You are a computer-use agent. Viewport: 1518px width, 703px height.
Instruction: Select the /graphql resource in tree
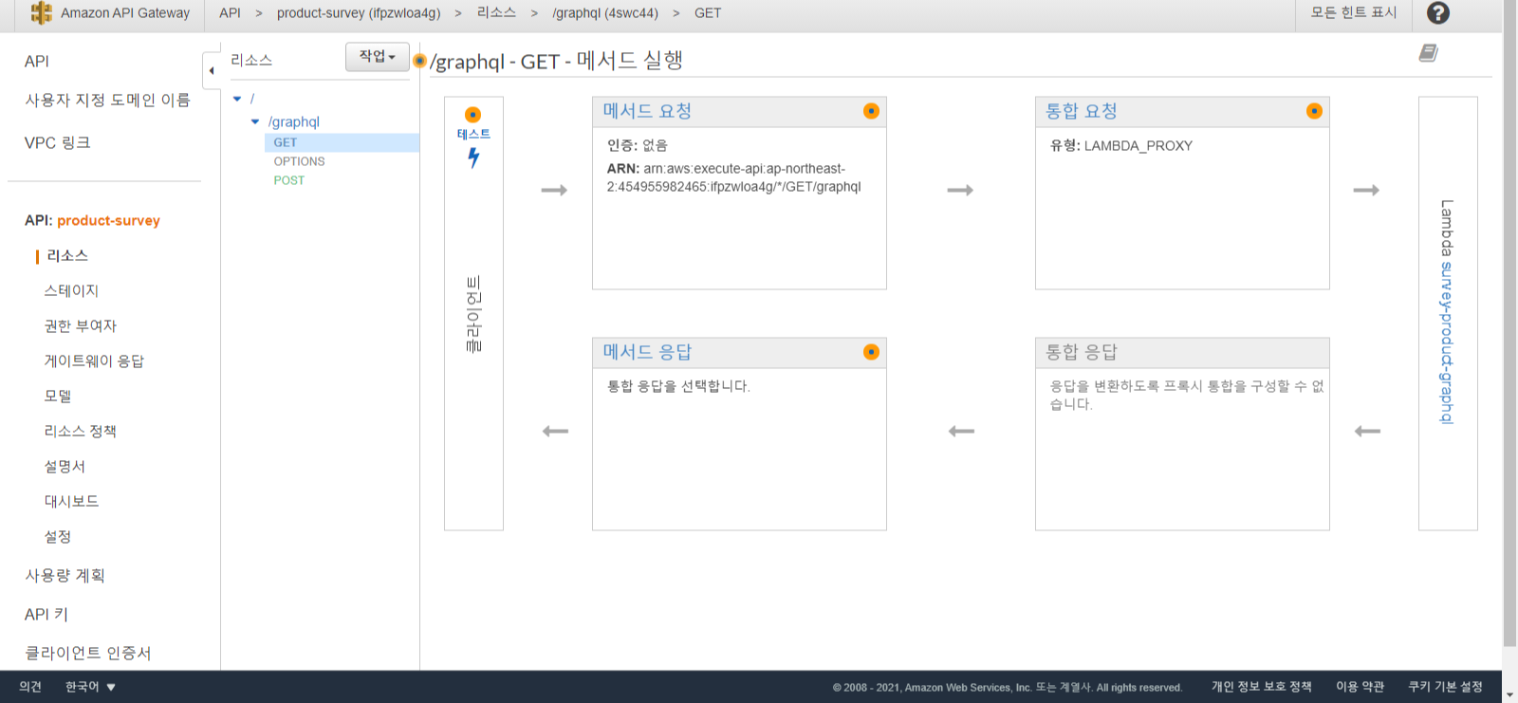(294, 121)
